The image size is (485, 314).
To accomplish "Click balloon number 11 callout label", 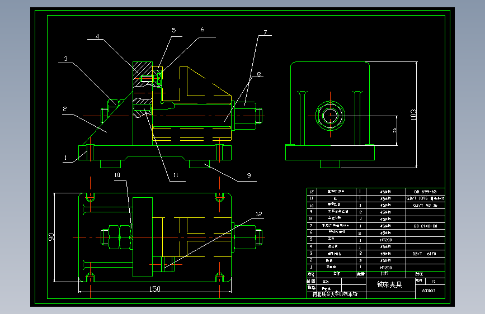I will coord(176,175).
